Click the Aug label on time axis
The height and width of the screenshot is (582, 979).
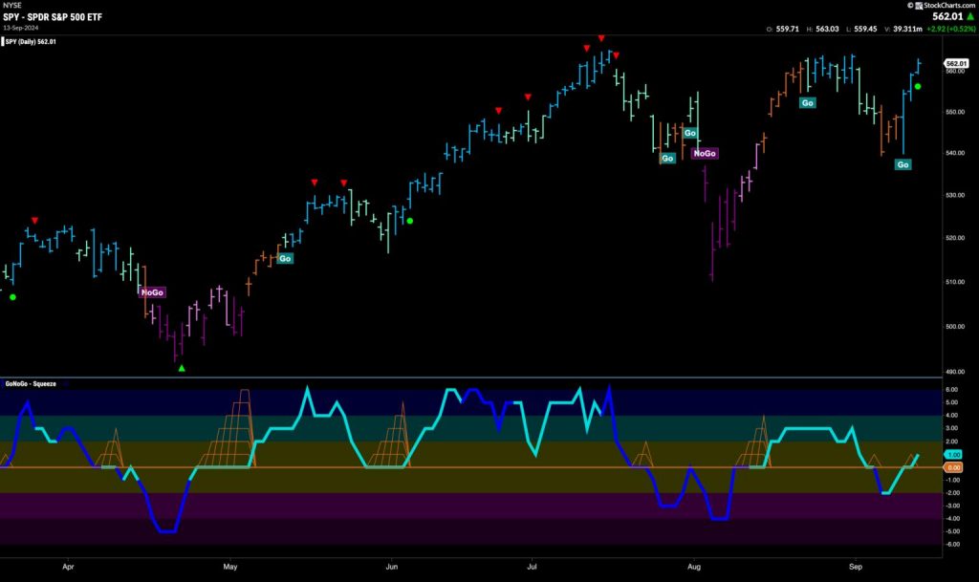pyautogui.click(x=694, y=567)
